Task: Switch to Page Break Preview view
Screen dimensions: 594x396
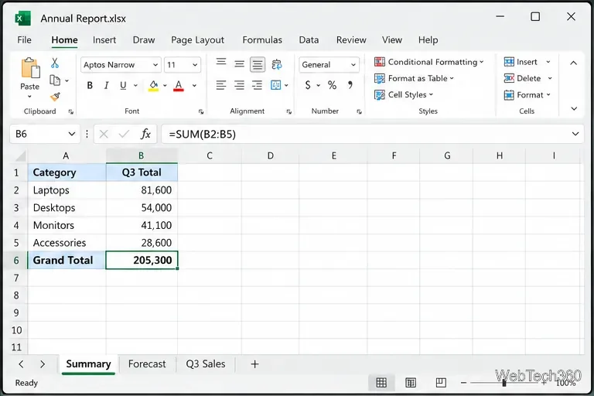Action: (441, 383)
